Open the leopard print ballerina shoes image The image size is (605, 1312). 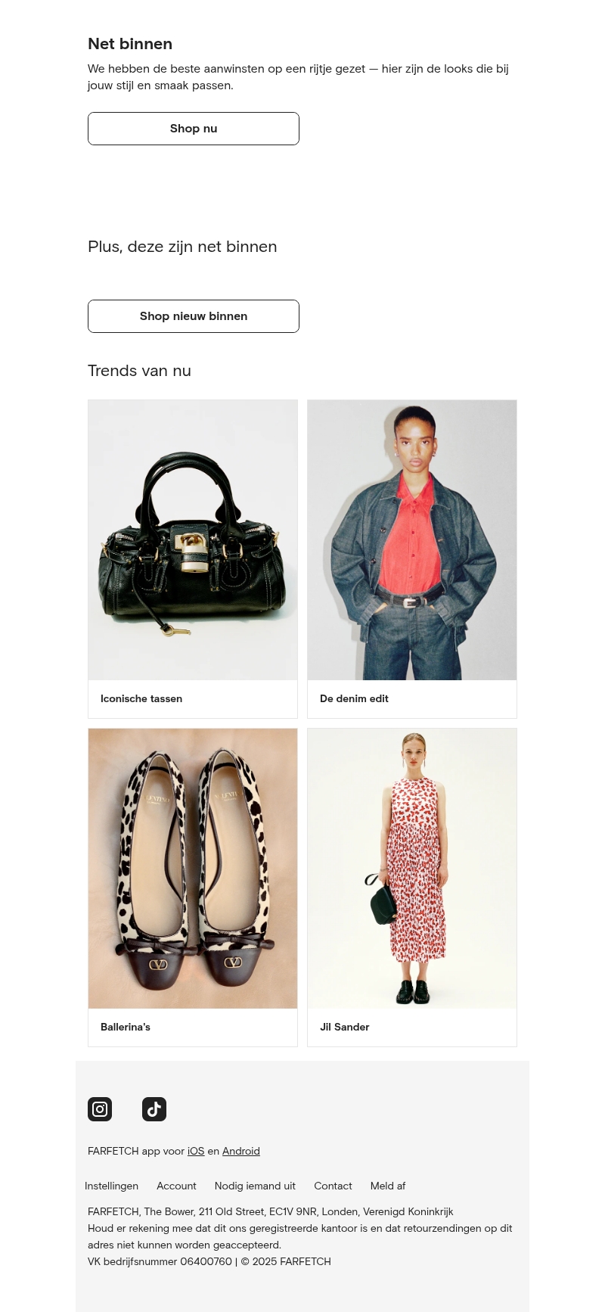point(193,869)
